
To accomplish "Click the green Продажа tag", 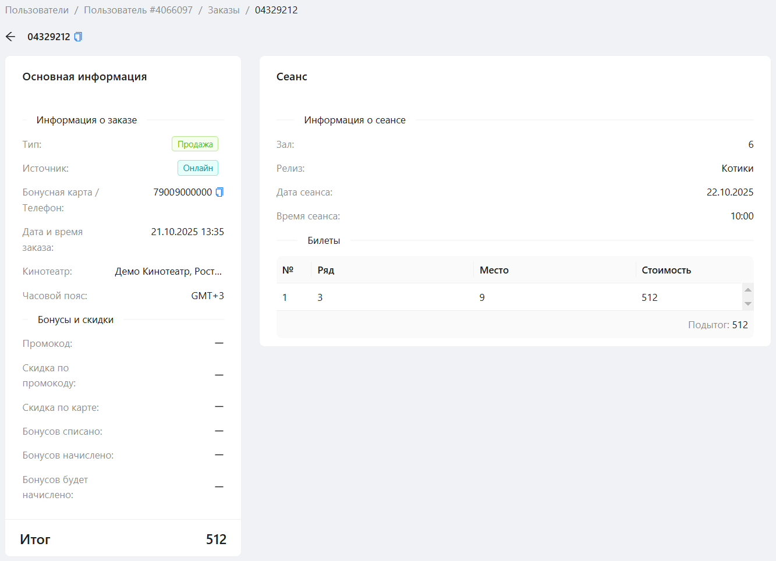I will pos(195,144).
